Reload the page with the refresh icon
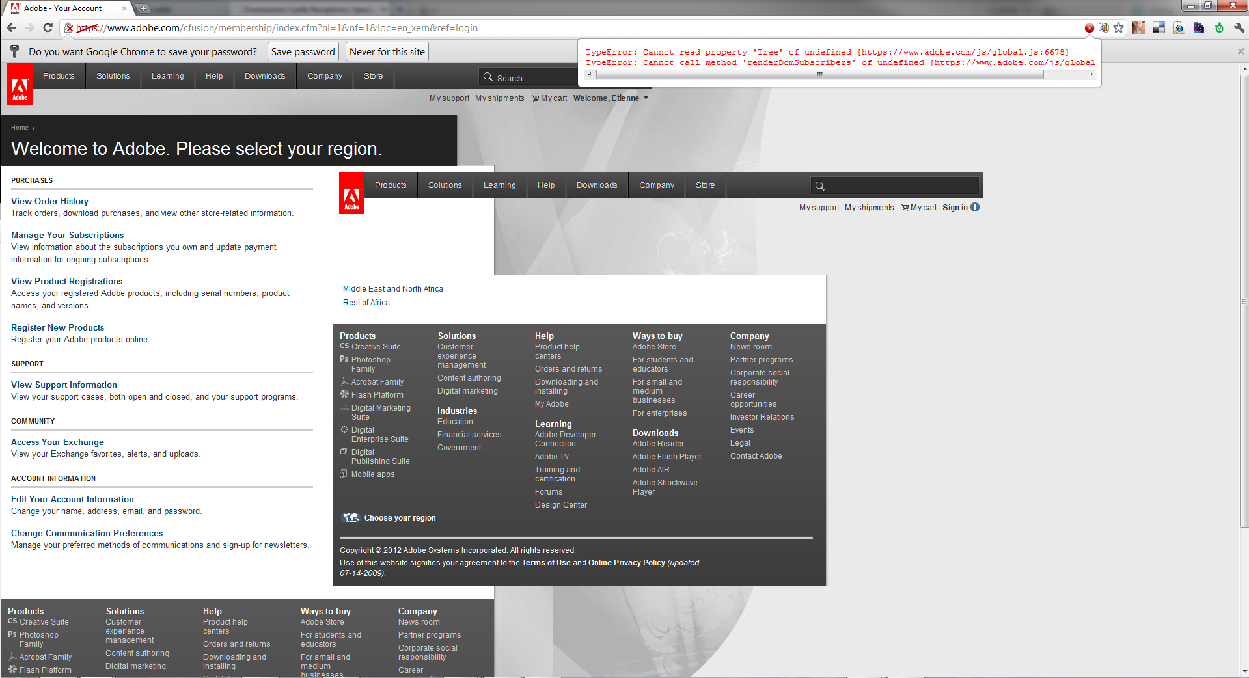The image size is (1249, 678). coord(48,27)
